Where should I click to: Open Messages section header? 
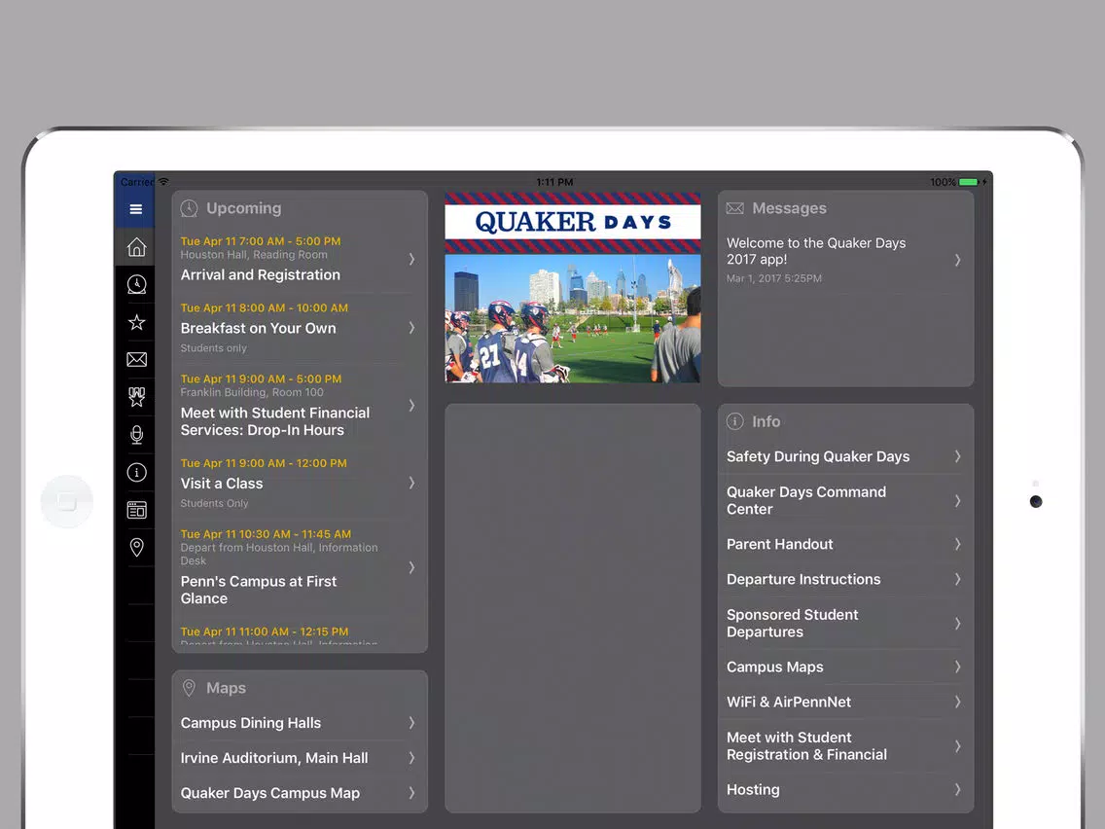tap(789, 208)
